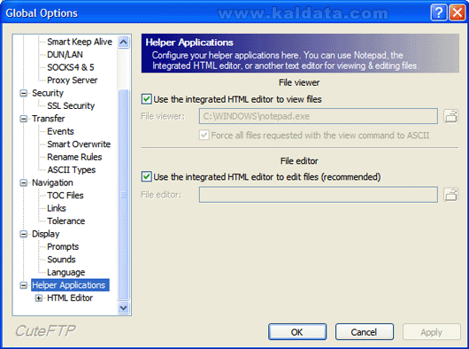Open Tolerance settings page
469x349 pixels.
[x=66, y=221]
